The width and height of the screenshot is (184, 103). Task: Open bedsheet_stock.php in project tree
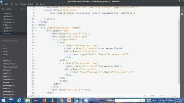[11, 67]
